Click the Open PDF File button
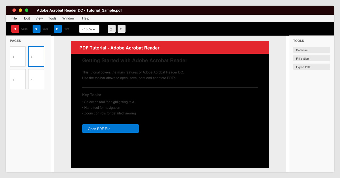This screenshot has height=178, width=340. click(x=110, y=129)
